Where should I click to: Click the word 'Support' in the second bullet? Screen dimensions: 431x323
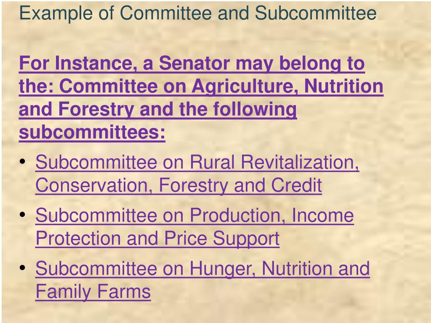click(246, 239)
